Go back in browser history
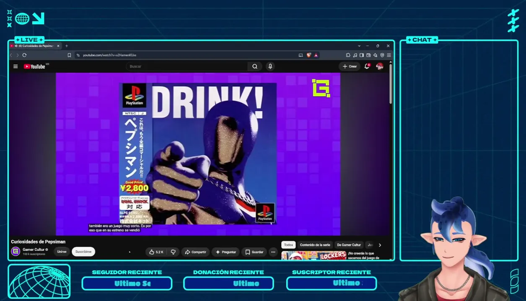 (x=12, y=55)
